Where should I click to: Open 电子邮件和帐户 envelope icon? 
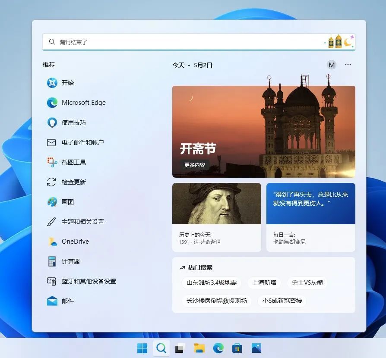(51, 142)
